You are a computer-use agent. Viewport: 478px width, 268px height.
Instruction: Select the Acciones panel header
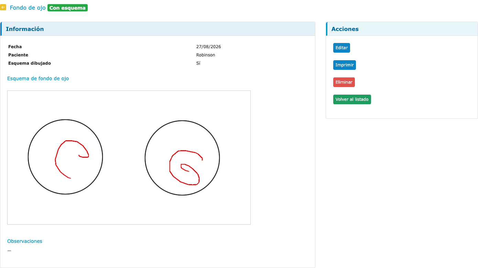tap(402, 29)
